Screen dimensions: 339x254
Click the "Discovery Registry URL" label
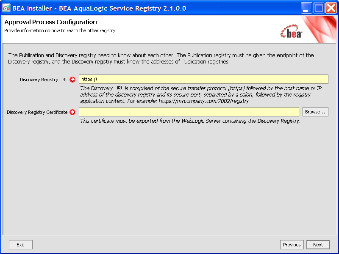(44, 80)
